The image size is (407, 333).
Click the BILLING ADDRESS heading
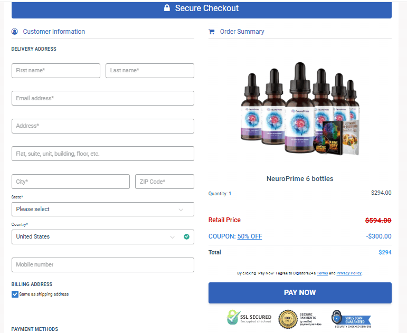[32, 284]
